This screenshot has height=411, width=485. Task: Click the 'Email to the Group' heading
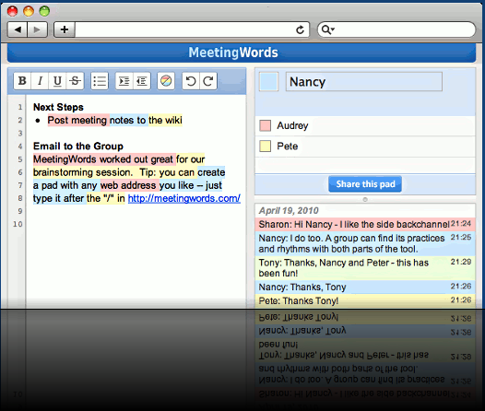tap(78, 147)
